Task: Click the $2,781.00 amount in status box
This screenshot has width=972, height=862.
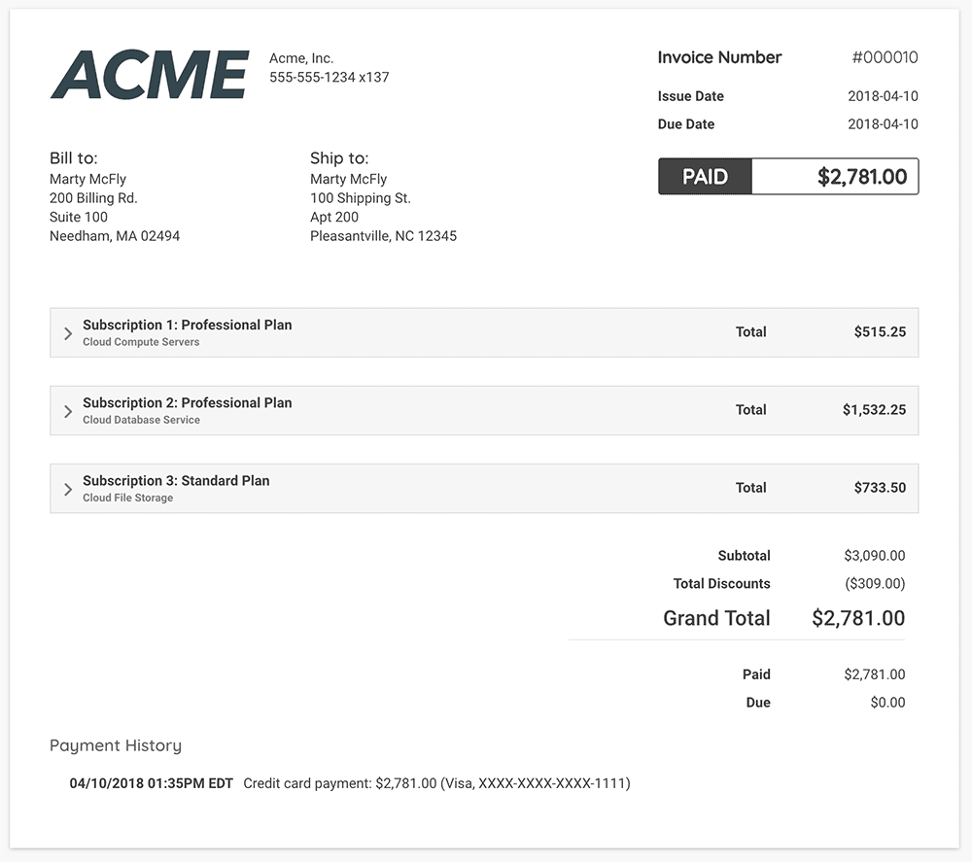Action: pos(861,177)
